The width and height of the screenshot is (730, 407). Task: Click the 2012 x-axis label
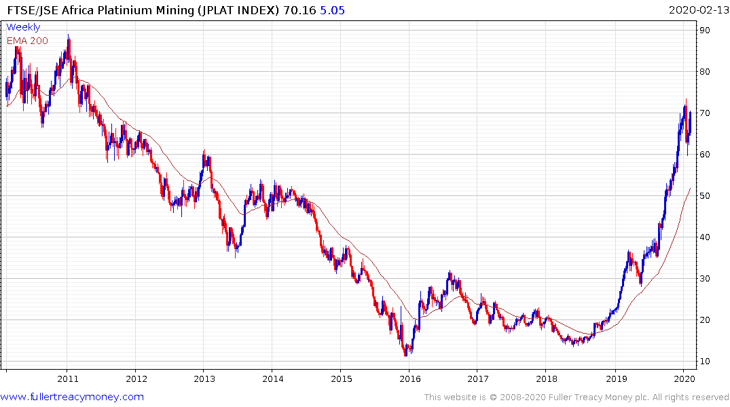pyautogui.click(x=136, y=379)
